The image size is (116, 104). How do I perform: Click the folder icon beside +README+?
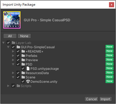tap(23, 51)
